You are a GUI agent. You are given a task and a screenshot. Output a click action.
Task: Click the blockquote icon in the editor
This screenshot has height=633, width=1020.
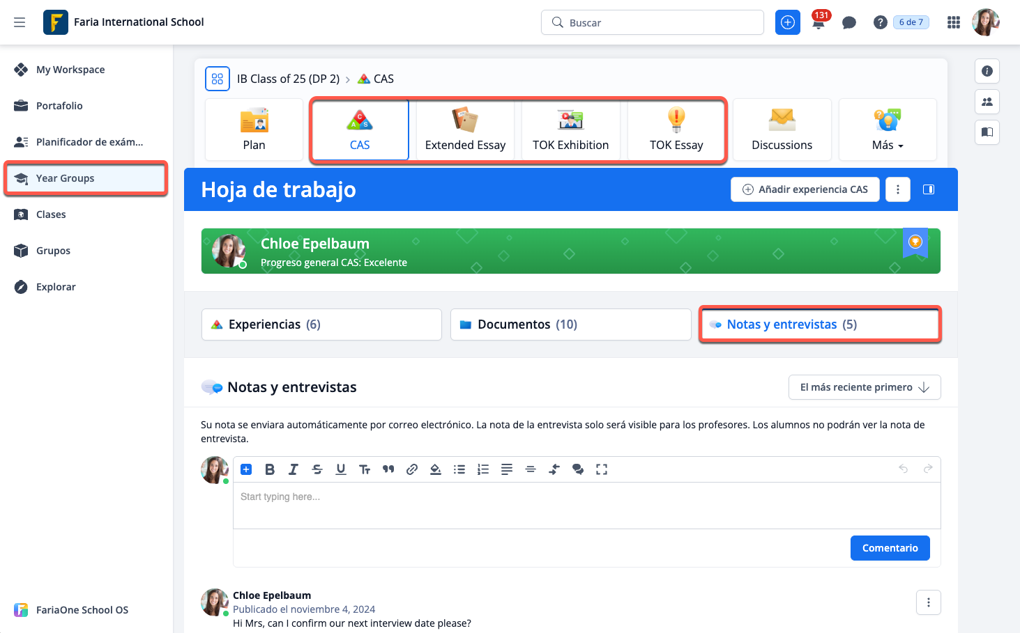pos(388,469)
